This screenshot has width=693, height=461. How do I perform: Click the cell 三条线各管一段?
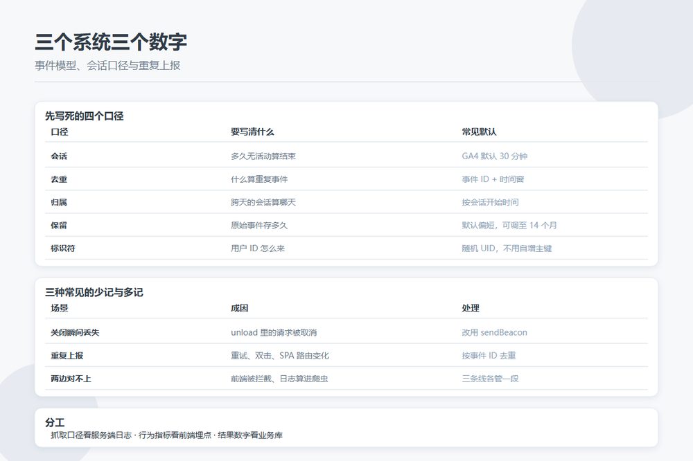490,378
